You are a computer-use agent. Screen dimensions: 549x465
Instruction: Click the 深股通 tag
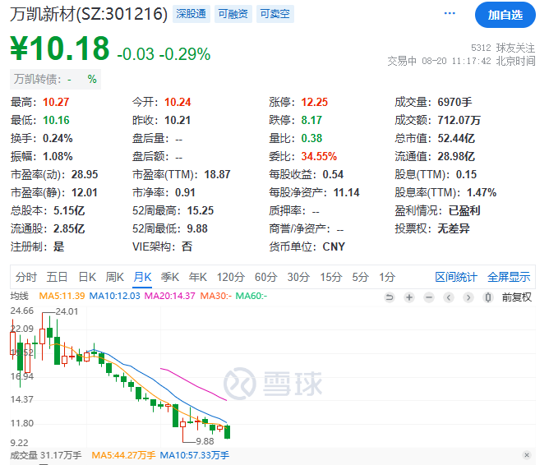click(x=191, y=14)
